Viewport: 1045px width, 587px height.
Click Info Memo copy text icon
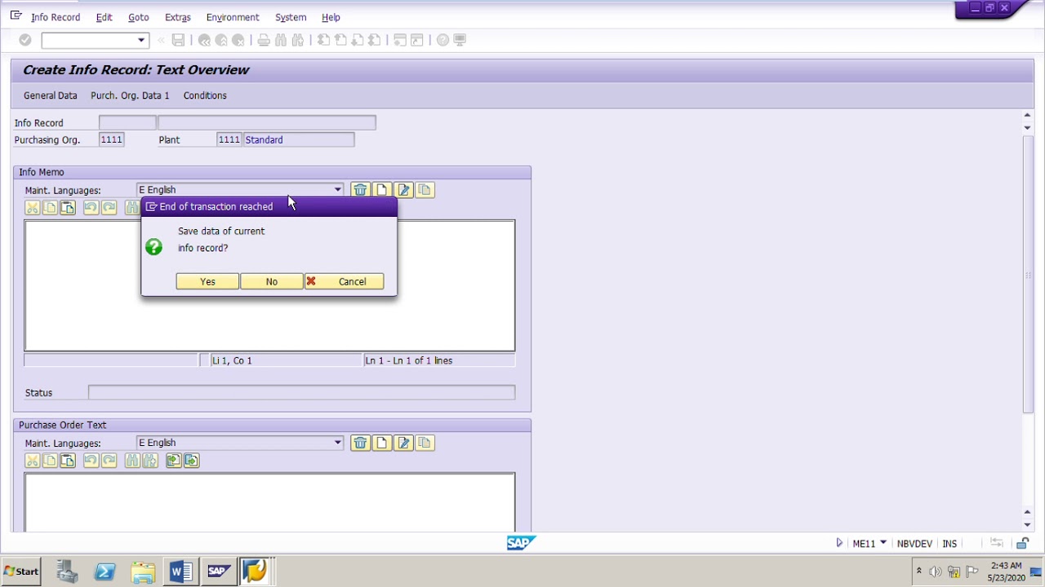click(425, 190)
